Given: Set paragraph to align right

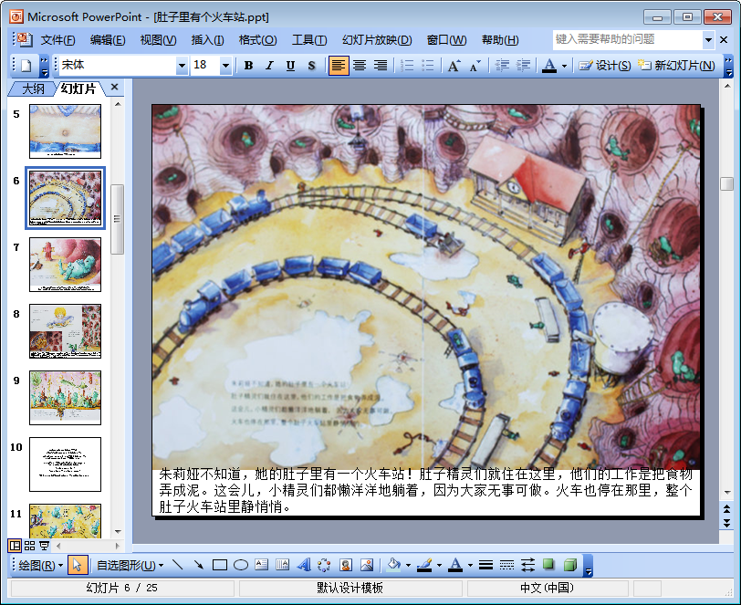Looking at the screenshot, I should tap(381, 65).
